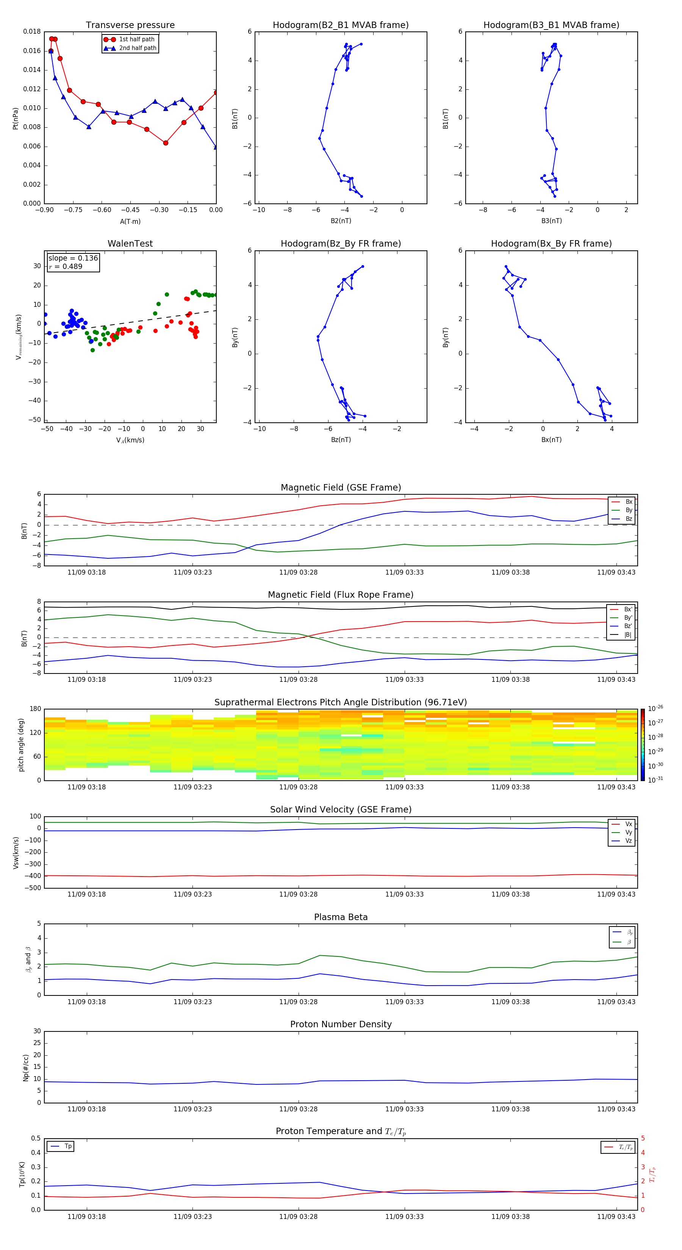The image size is (682, 1250).
Task: Select the Bx' legend entry in the Flux Rope panel
Action: click(621, 609)
